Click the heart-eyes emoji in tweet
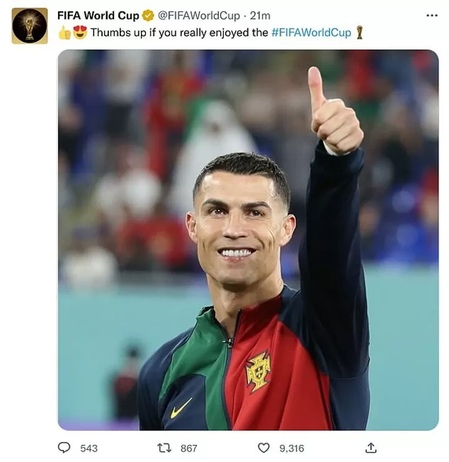Viewport: 449px width, 462px height. pyautogui.click(x=80, y=32)
